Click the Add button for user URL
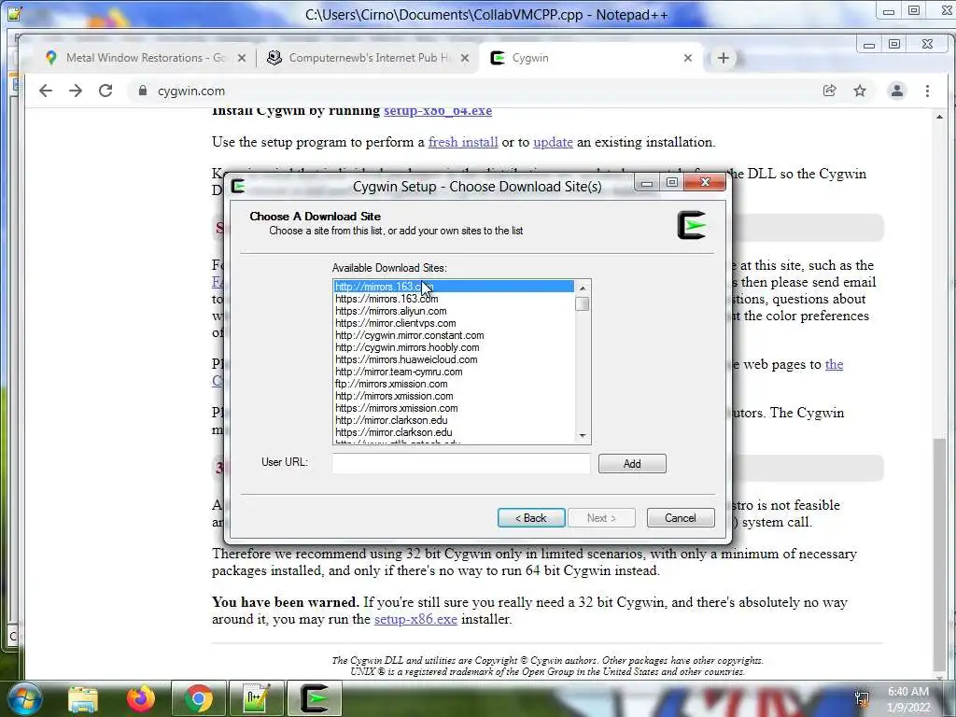The height and width of the screenshot is (717, 956). [632, 464]
